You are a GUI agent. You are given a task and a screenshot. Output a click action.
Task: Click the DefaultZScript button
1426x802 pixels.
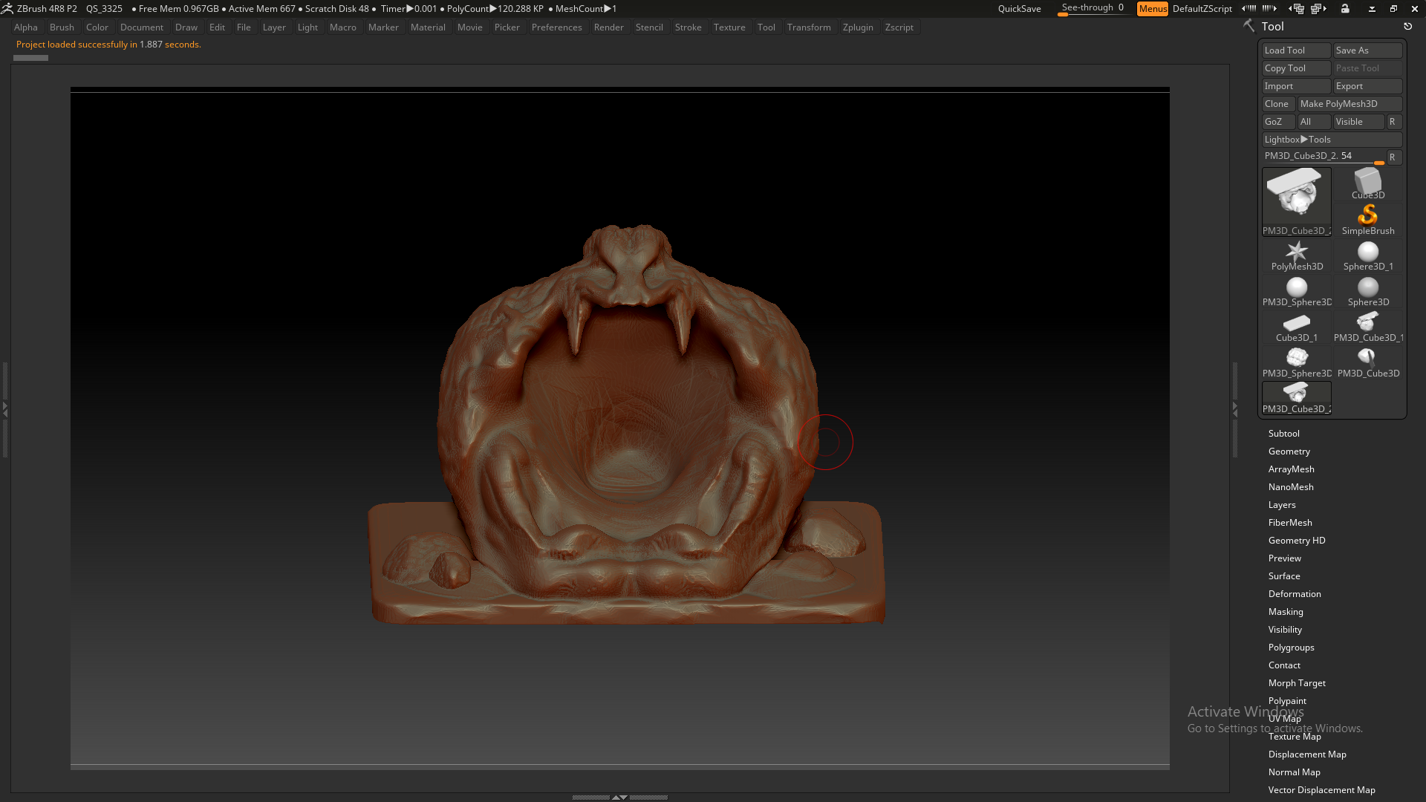[x=1202, y=9]
